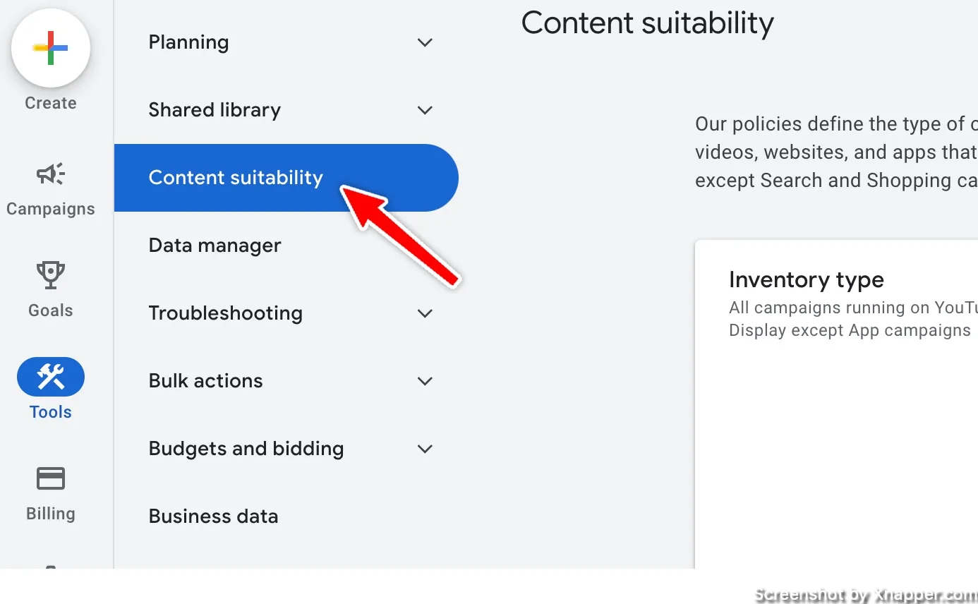
Task: Open the Data manager menu item
Action: pyautogui.click(x=286, y=246)
